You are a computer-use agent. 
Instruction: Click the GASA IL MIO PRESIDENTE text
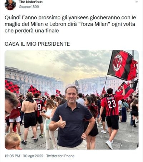pyautogui.click(x=37, y=44)
